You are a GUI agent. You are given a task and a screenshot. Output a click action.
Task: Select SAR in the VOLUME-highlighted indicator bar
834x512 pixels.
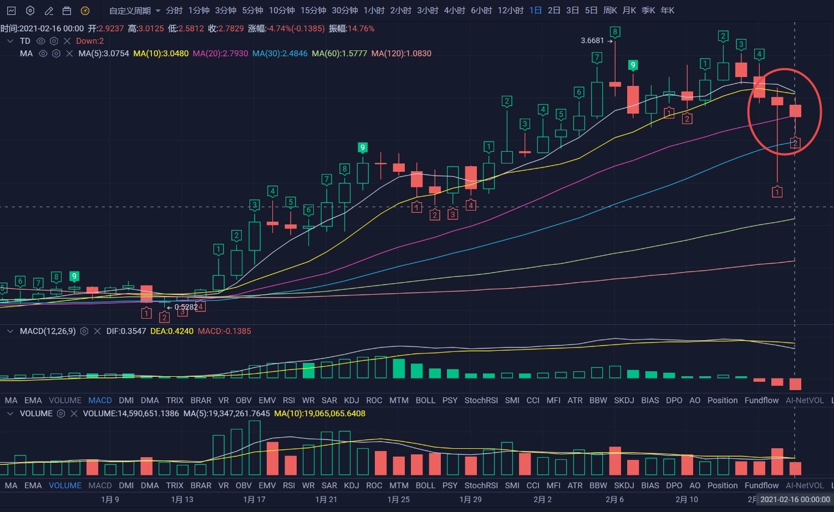[329, 485]
